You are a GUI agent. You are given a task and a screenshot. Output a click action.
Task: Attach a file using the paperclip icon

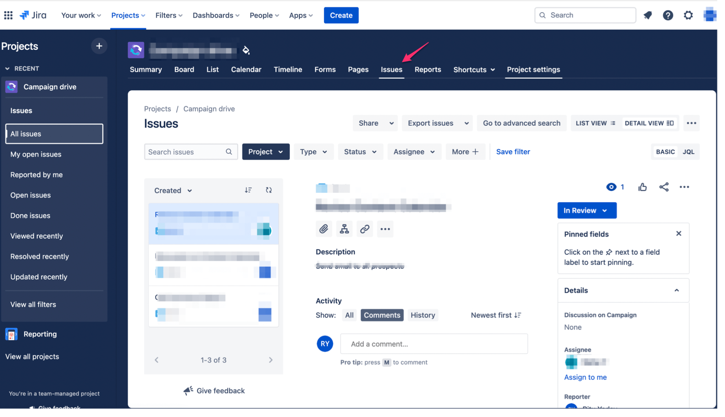point(323,229)
